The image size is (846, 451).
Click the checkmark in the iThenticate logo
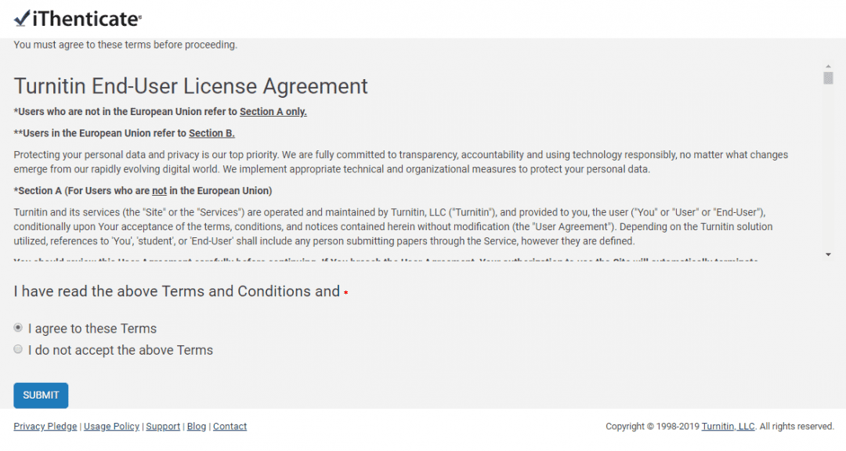click(x=20, y=18)
